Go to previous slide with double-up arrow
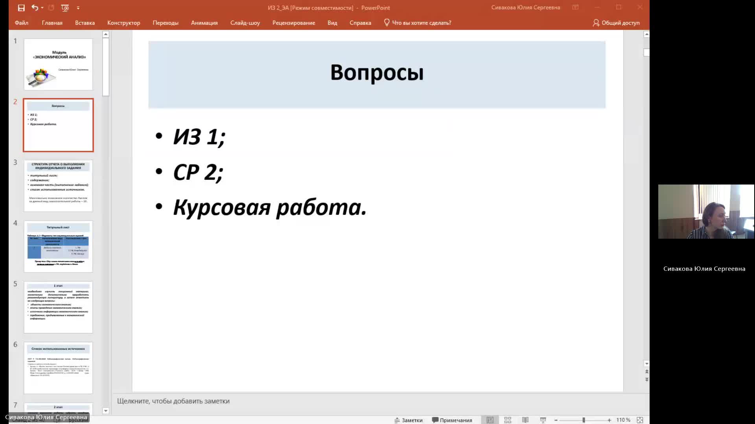The height and width of the screenshot is (424, 755). click(646, 371)
